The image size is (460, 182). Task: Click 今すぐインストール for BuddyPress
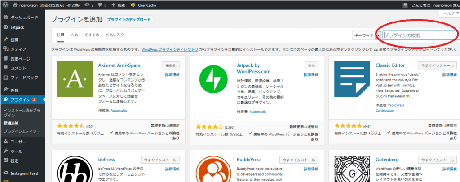(299, 160)
